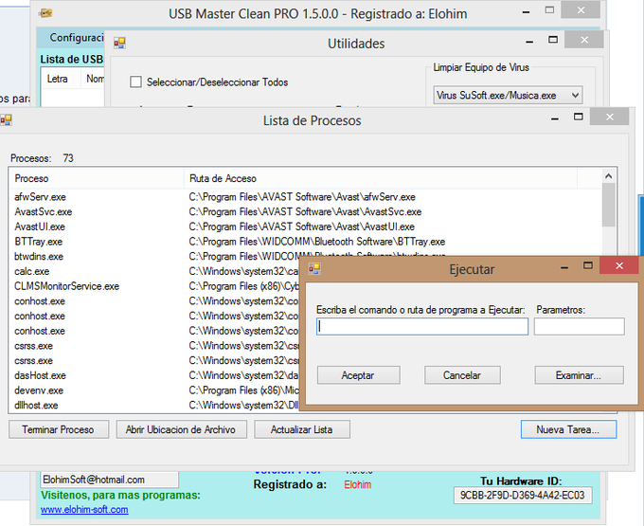
Task: Open the Configuracion menu in main window
Action: (77, 37)
